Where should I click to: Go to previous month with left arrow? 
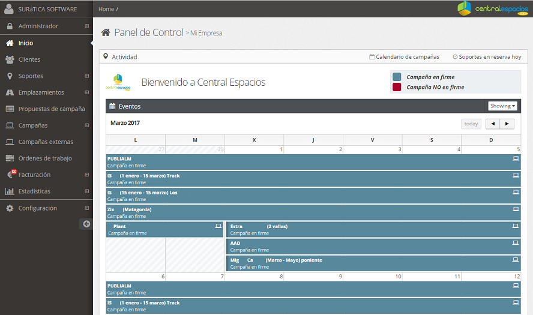coord(493,124)
